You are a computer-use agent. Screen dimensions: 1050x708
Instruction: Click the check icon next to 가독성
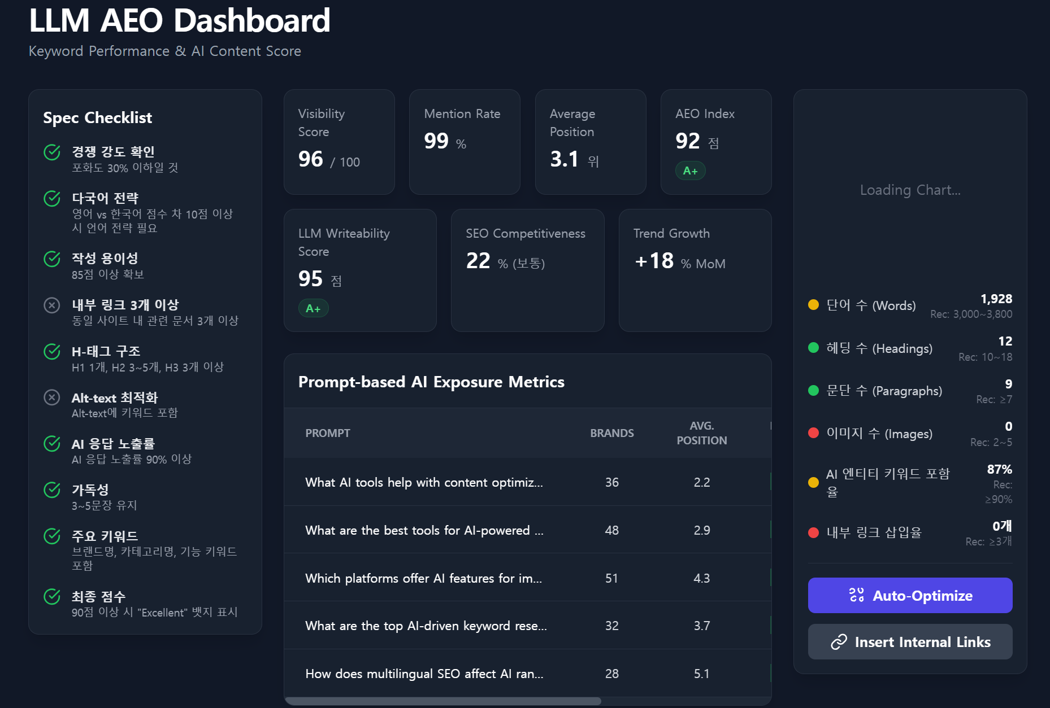(52, 490)
